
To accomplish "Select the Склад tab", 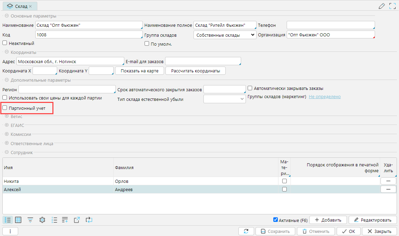I will point(20,6).
